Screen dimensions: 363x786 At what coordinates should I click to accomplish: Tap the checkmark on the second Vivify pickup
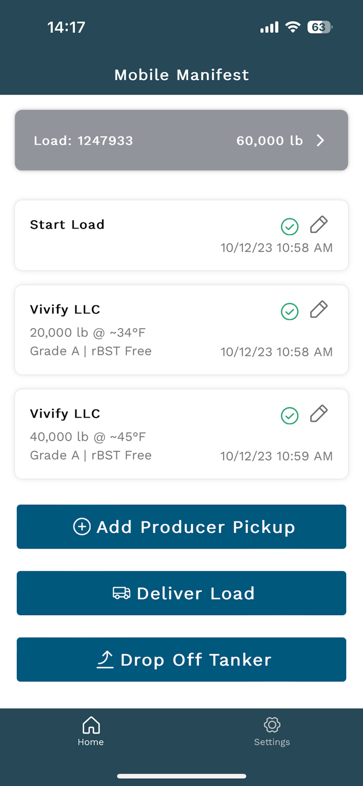(290, 416)
